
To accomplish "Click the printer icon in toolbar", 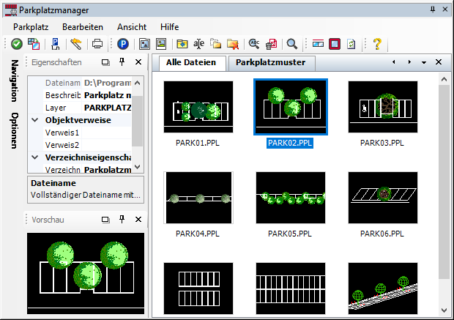I will 97,44.
